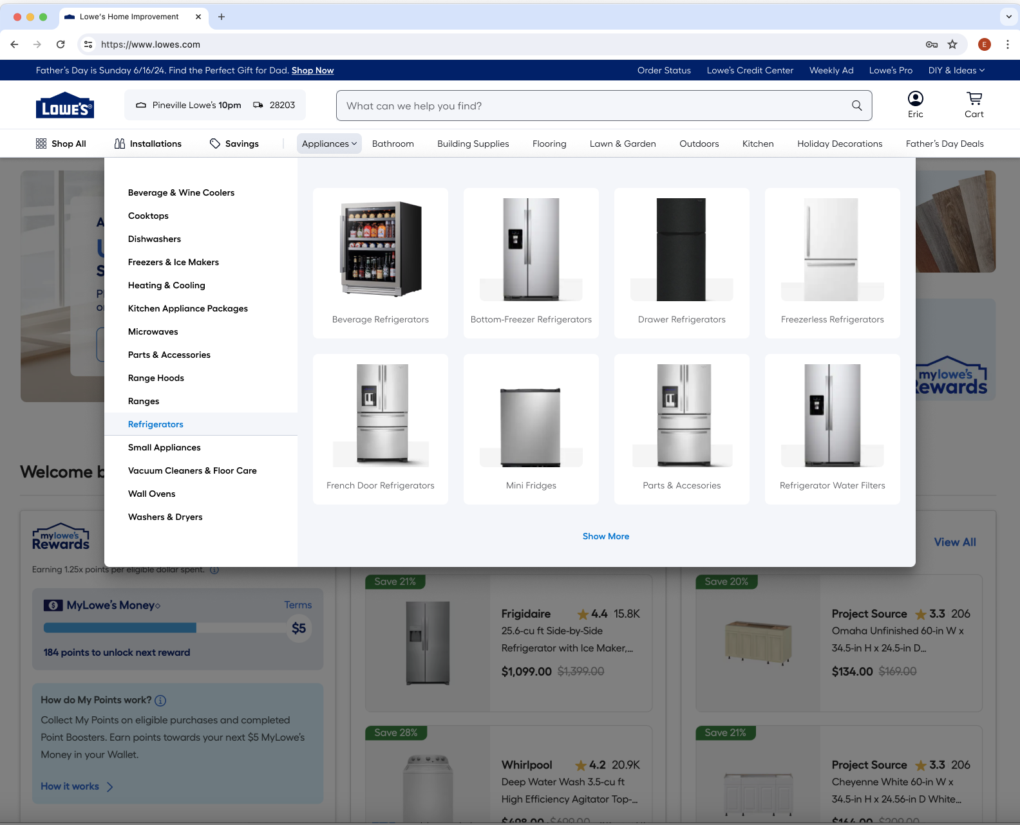The width and height of the screenshot is (1020, 825).
Task: Click the Lowe's logo
Action: tap(65, 106)
